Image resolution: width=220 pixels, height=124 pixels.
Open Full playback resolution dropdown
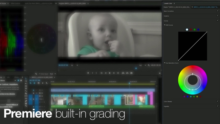click(142, 65)
